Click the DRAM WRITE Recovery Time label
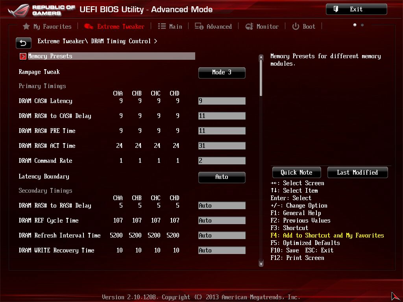 57,250
